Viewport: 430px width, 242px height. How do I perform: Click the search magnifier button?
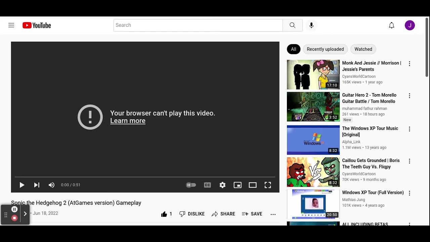point(292,25)
